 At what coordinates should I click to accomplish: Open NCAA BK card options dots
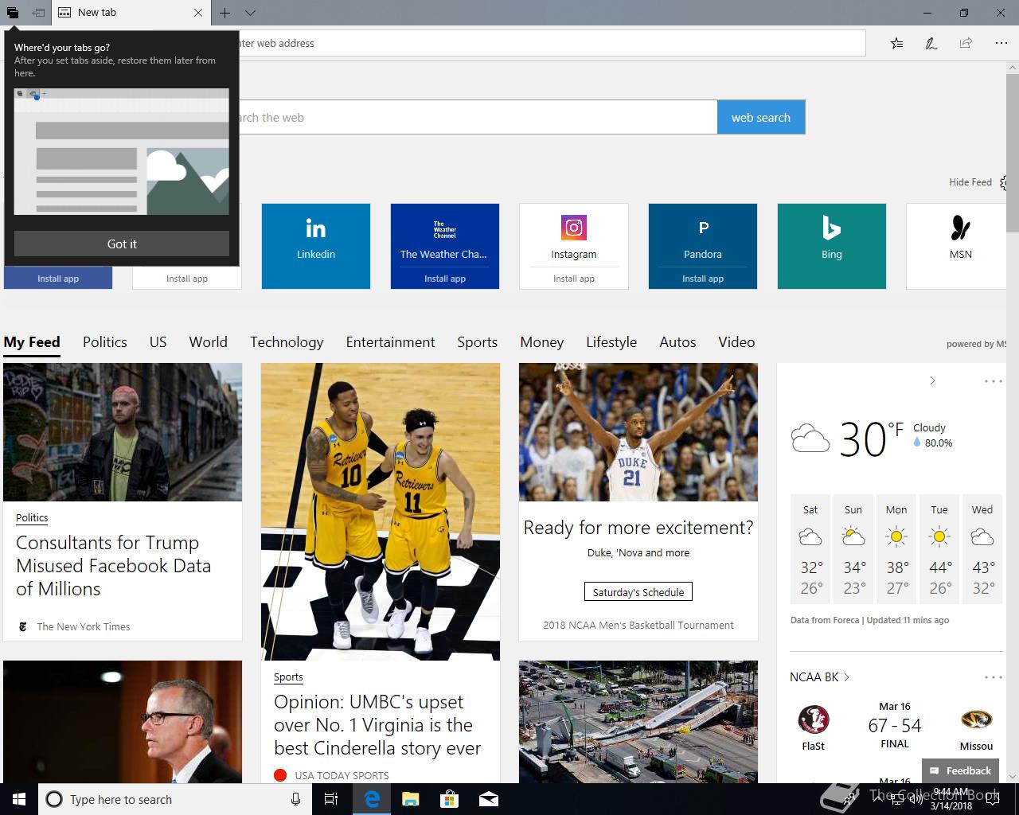(x=993, y=677)
